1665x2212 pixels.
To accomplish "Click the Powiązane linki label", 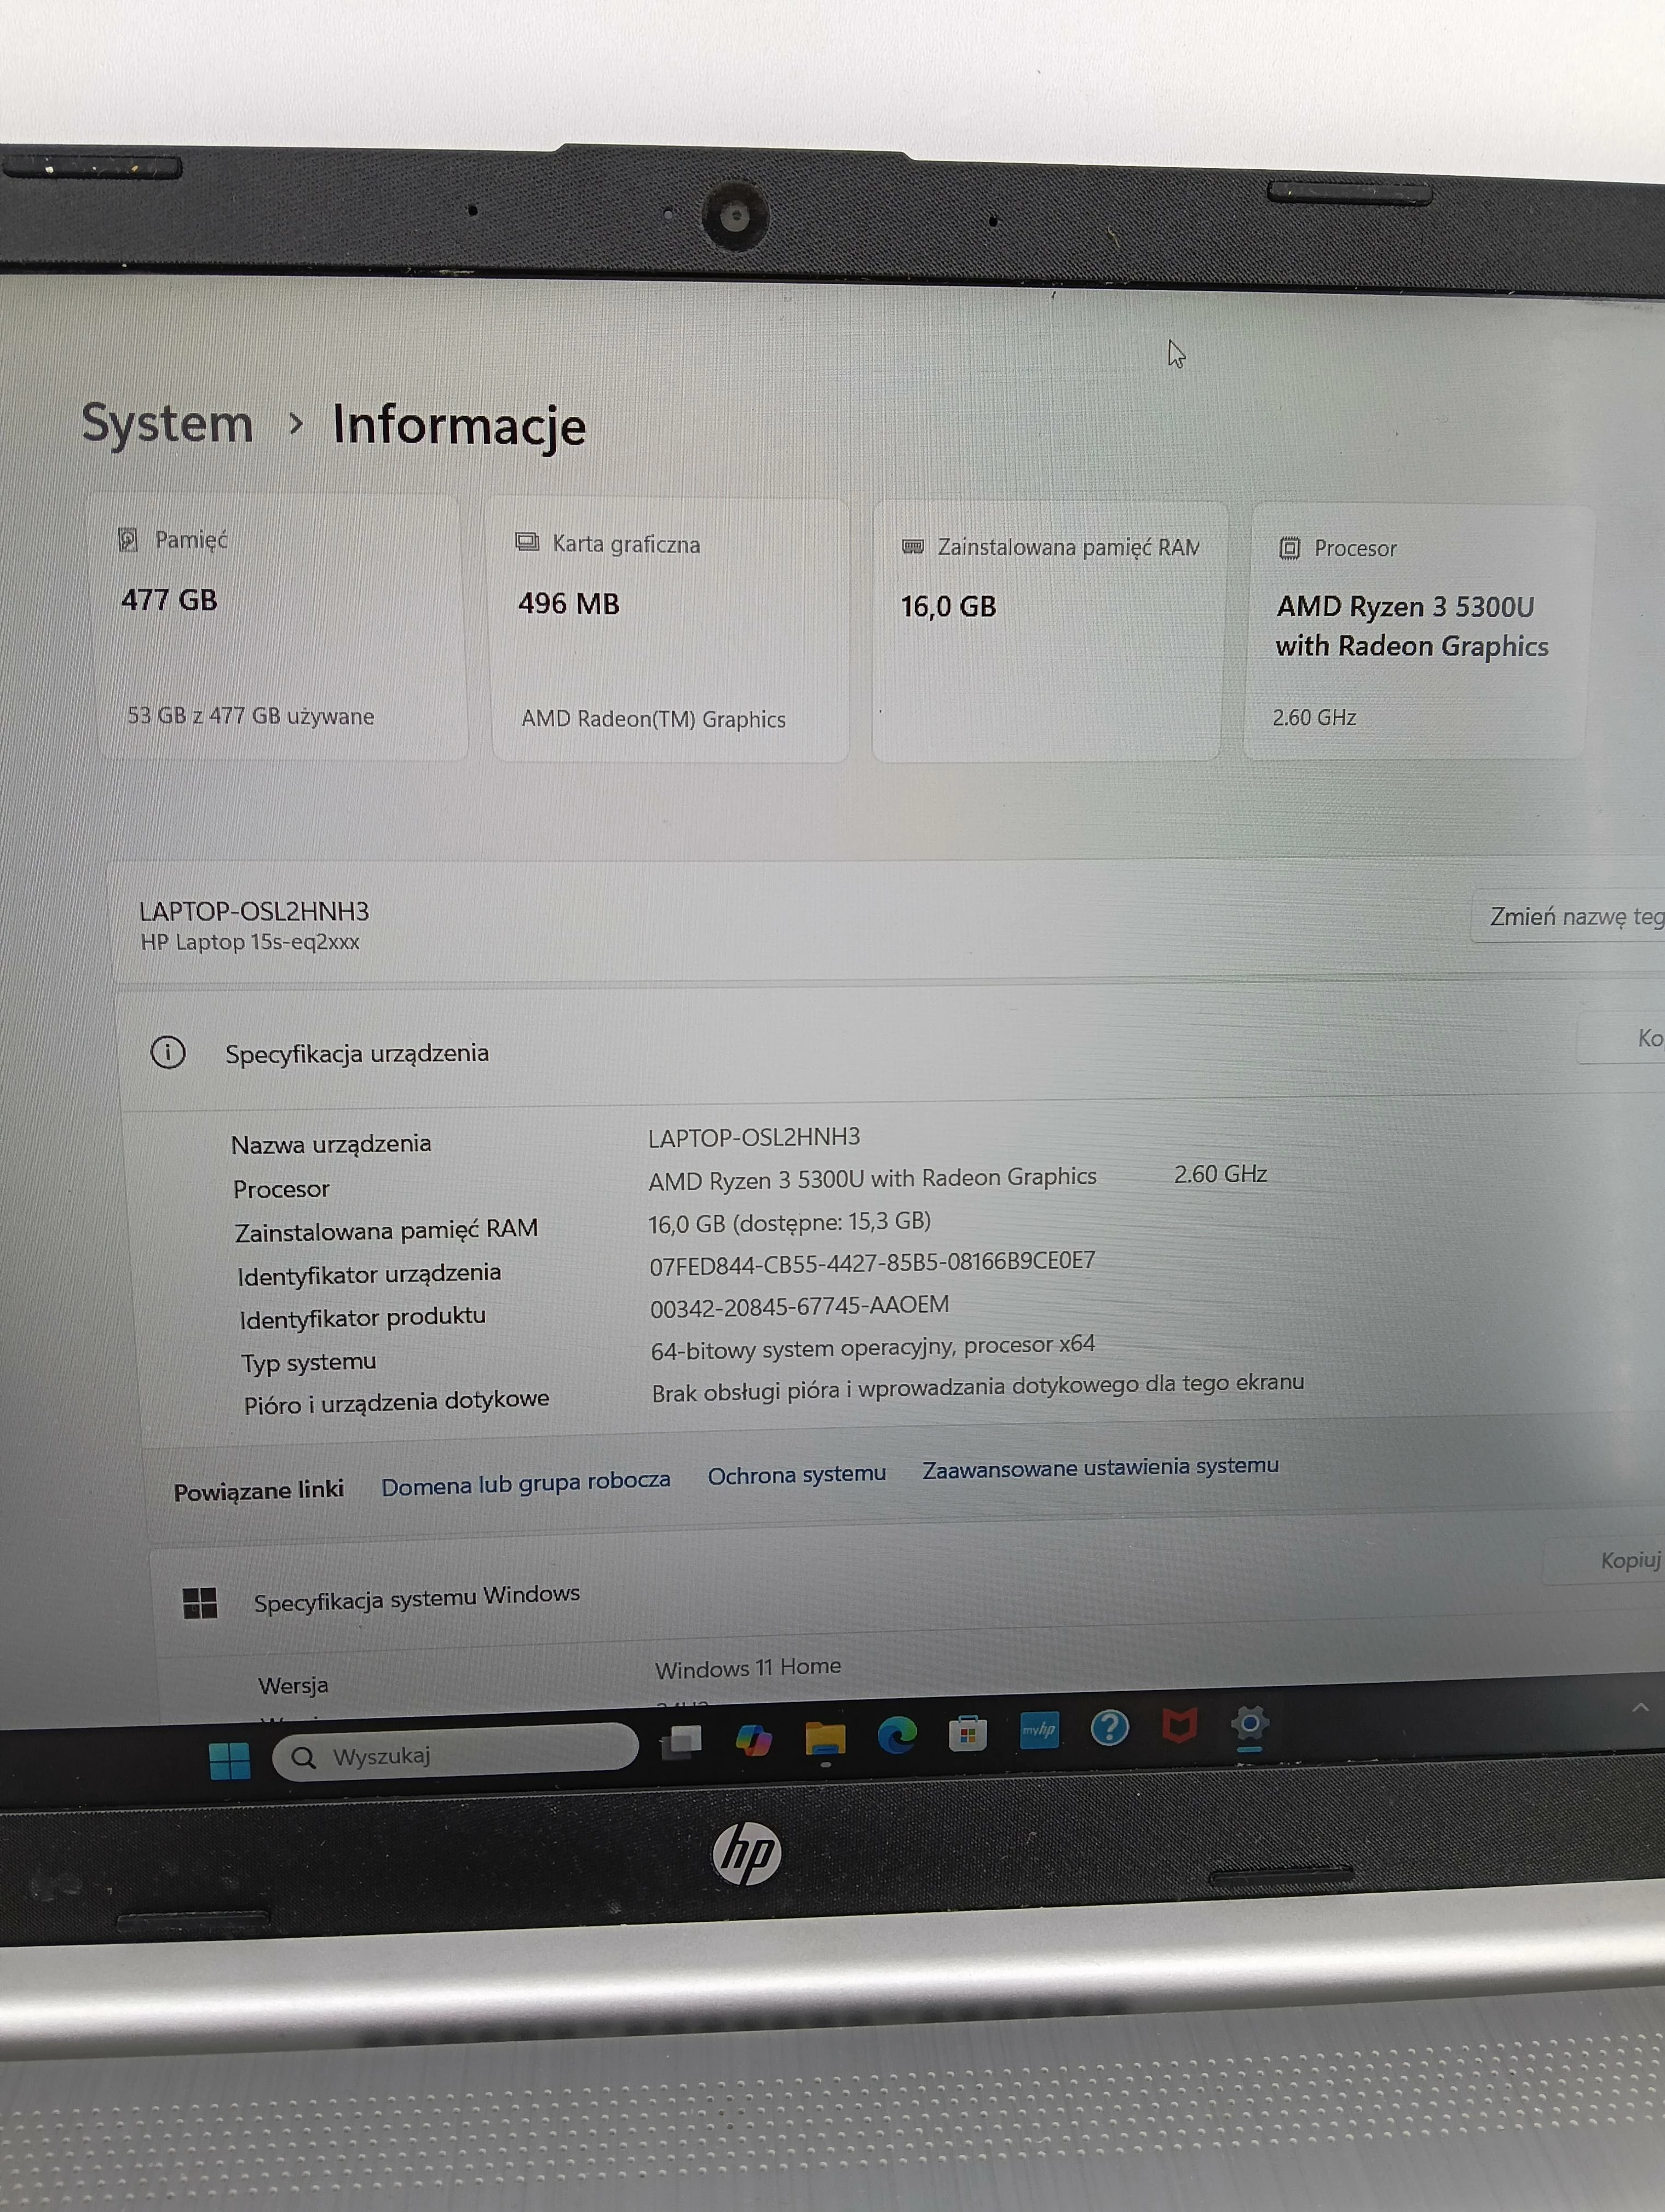I will click(258, 1491).
